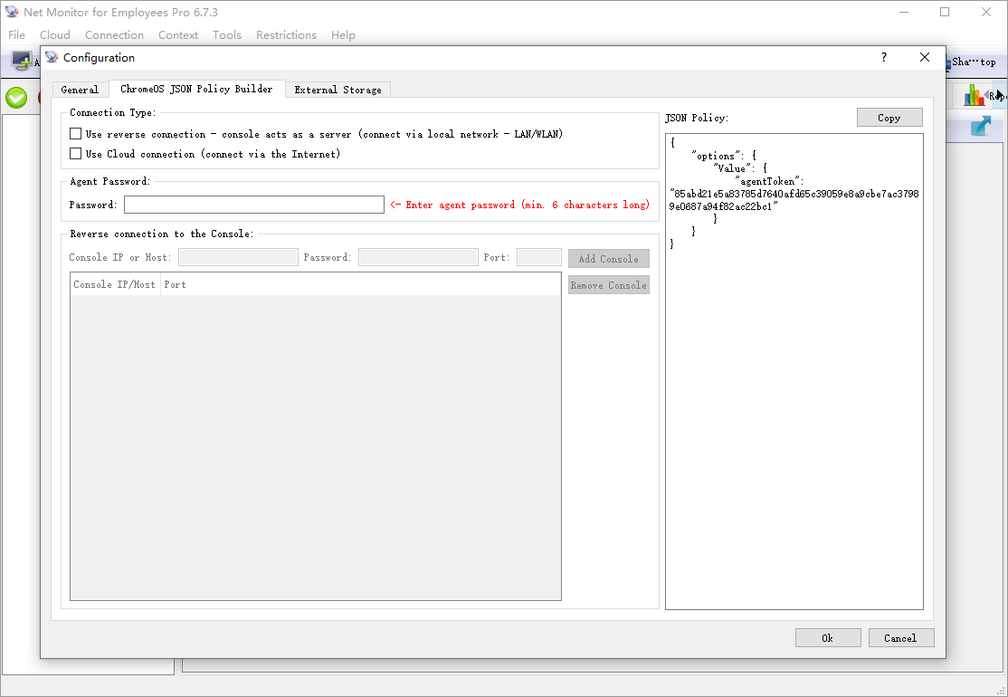Click the Share desktop toolbar item
The height and width of the screenshot is (697, 1008).
pos(971,62)
